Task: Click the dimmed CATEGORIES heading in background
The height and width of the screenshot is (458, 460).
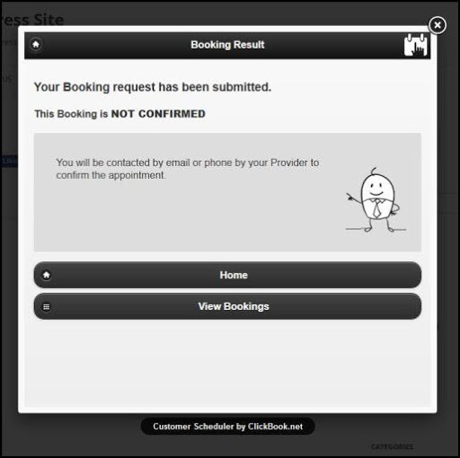Action: click(x=392, y=446)
